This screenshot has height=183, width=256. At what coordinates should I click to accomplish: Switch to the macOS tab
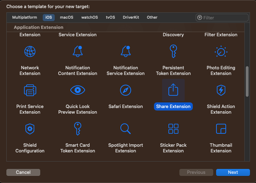pos(67,17)
